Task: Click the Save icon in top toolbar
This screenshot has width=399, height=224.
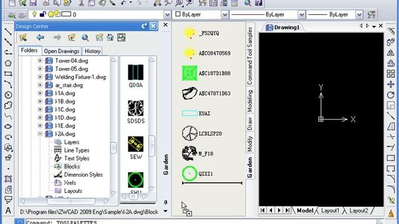Action: pos(33,2)
